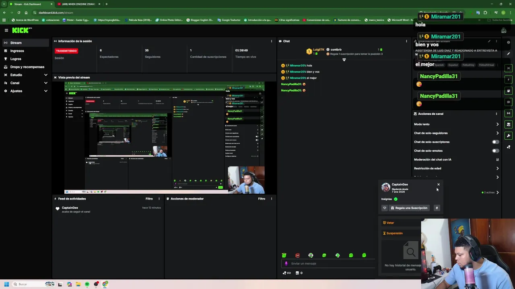This screenshot has height=289, width=515.
Task: Reload the dashboard page
Action: pyautogui.click(x=19, y=12)
